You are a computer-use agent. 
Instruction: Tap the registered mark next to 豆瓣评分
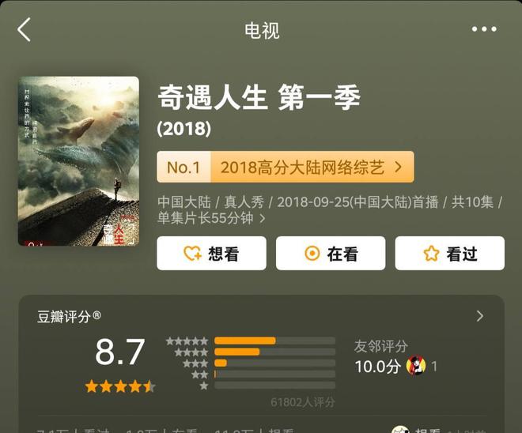point(96,314)
